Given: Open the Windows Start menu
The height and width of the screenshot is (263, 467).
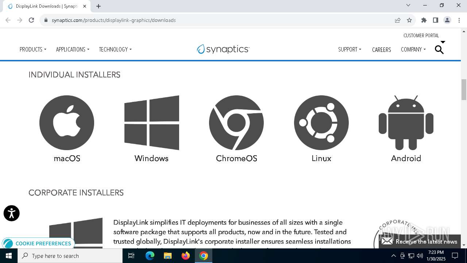Looking at the screenshot, I should tap(9, 256).
